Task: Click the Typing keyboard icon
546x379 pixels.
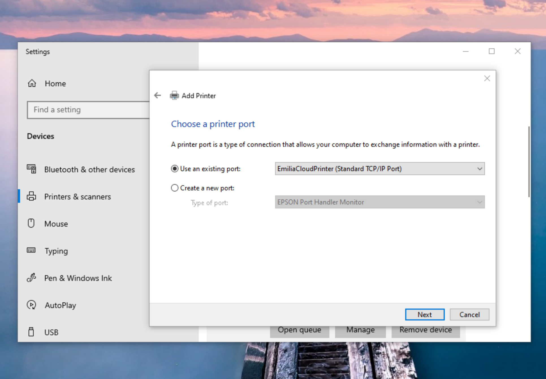Action: coord(31,251)
